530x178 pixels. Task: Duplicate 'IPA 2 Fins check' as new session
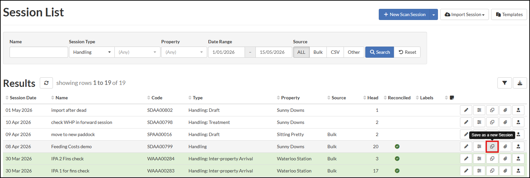(x=492, y=159)
